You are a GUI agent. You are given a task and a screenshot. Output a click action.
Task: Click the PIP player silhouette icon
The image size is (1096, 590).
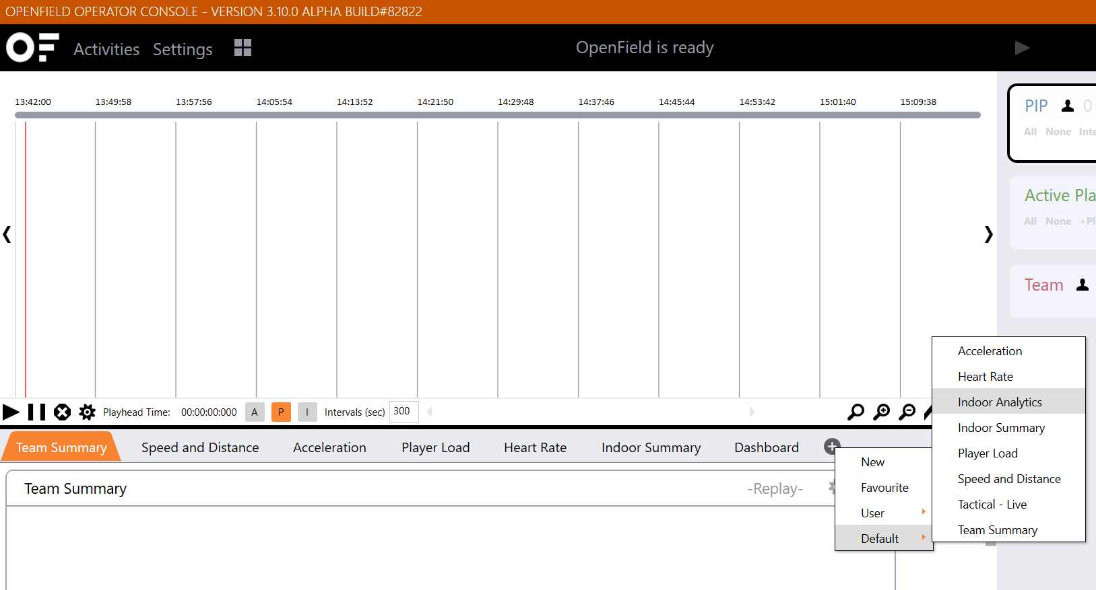coord(1068,106)
